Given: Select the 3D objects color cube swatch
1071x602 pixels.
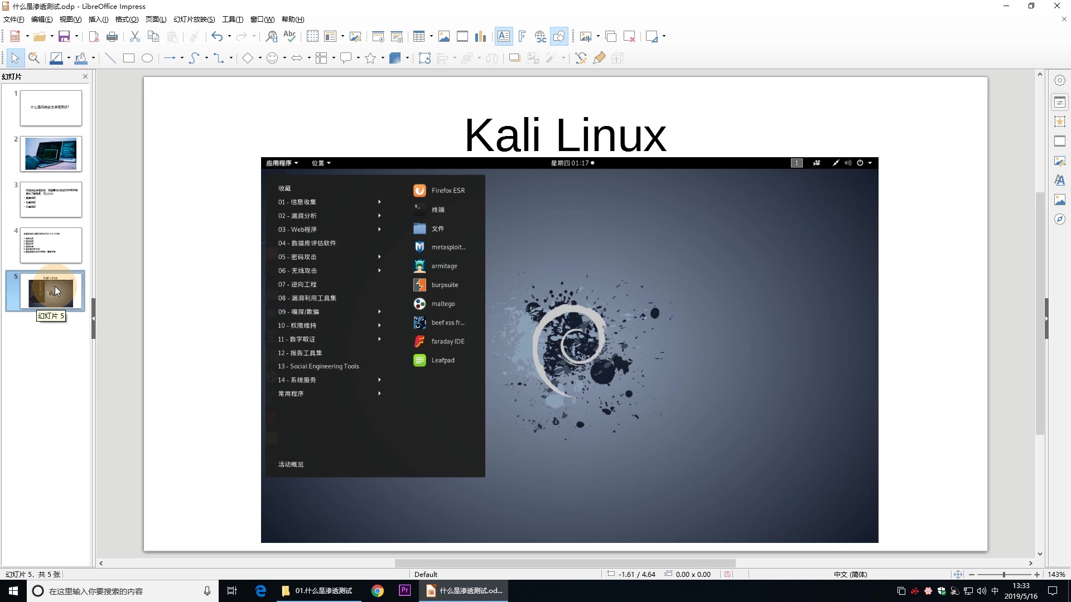Looking at the screenshot, I should (x=395, y=58).
